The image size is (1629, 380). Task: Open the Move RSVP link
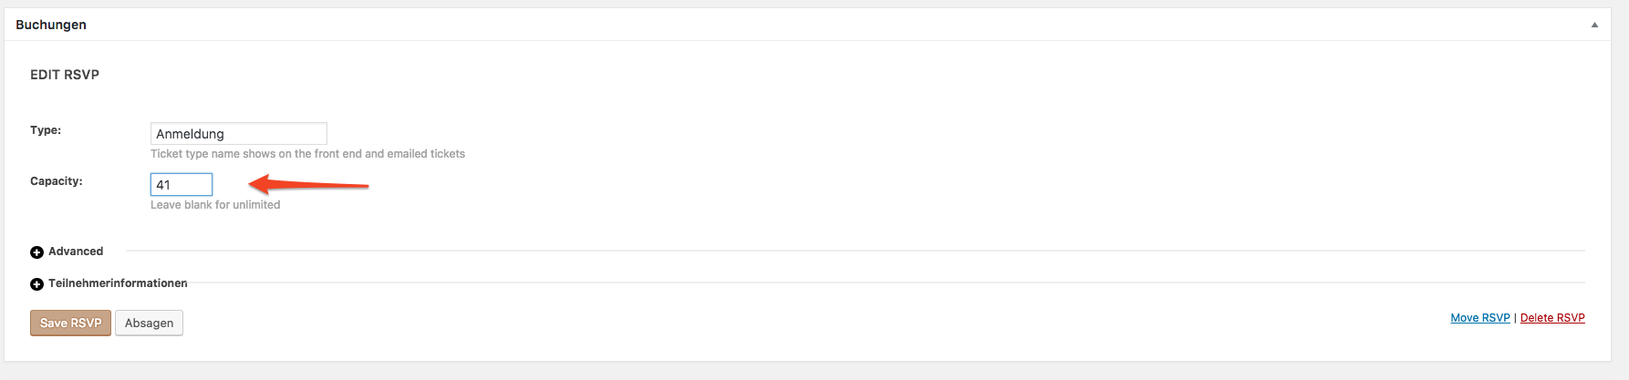1480,318
